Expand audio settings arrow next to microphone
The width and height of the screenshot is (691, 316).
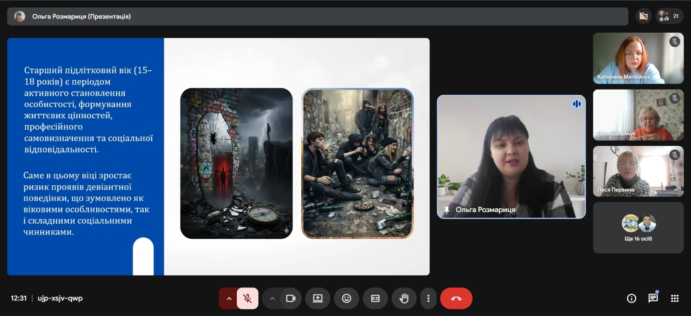228,299
